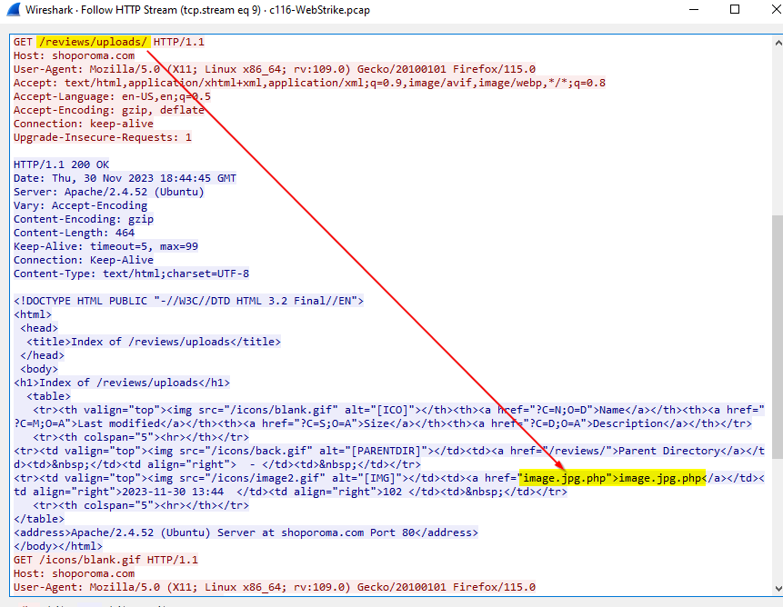Click the vertical scrollbar thumb

click(778, 337)
